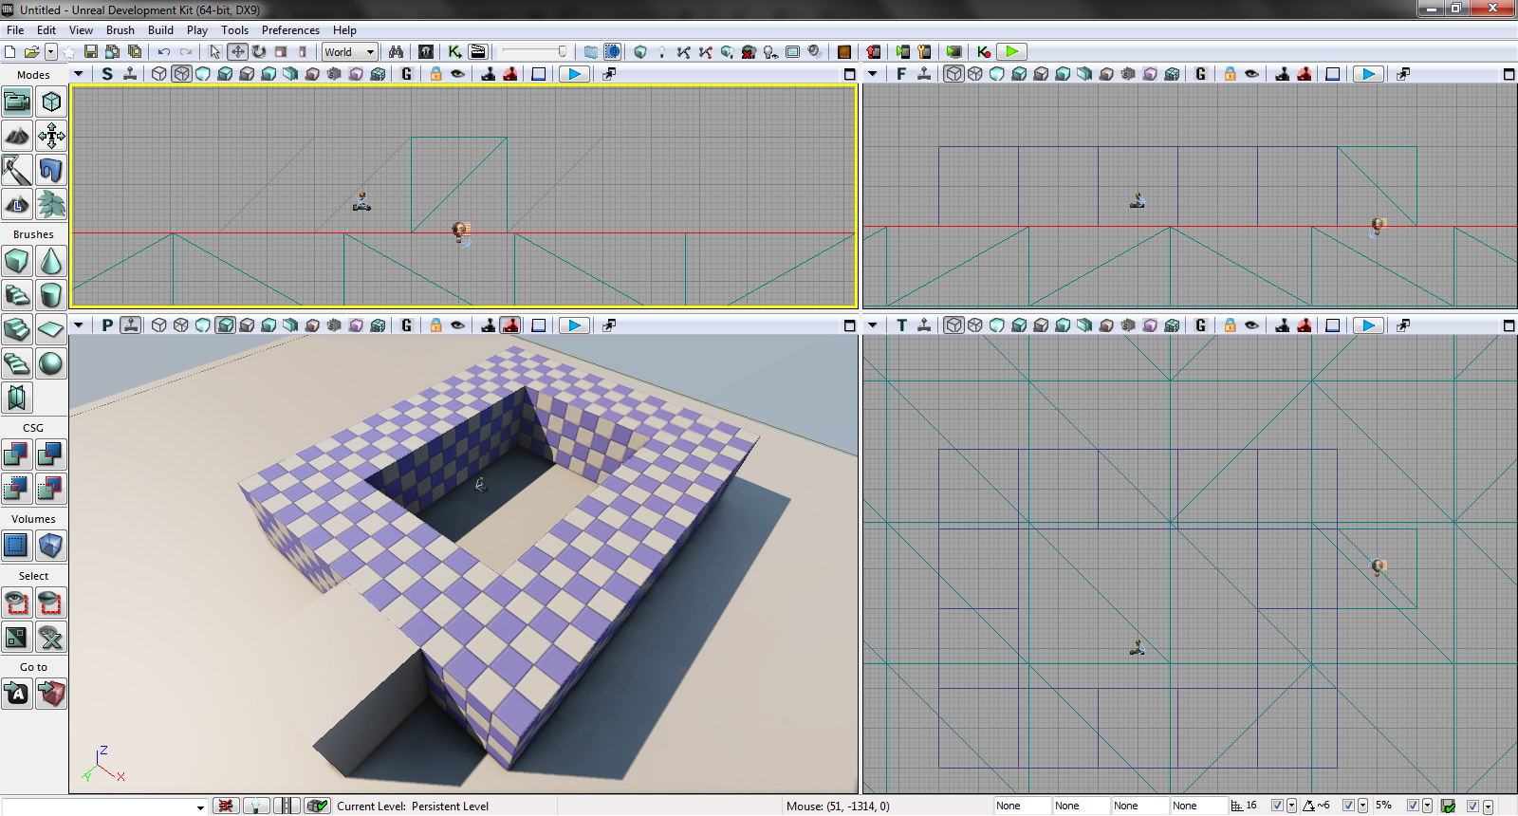The width and height of the screenshot is (1518, 816).
Task: Toggle the rotation grid snap checkbox
Action: point(1348,806)
